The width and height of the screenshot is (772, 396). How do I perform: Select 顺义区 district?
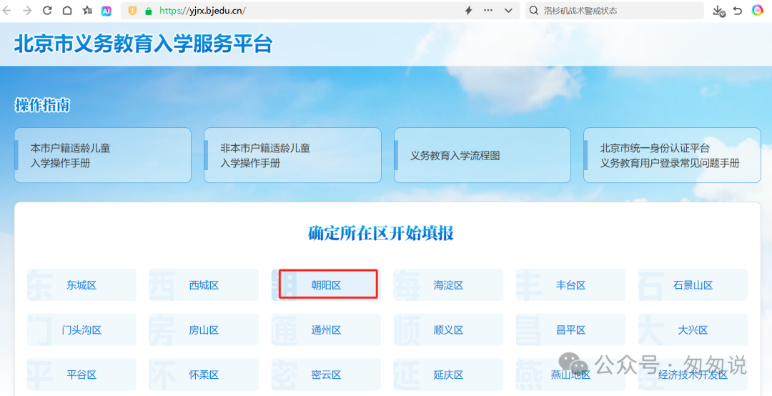(x=448, y=330)
